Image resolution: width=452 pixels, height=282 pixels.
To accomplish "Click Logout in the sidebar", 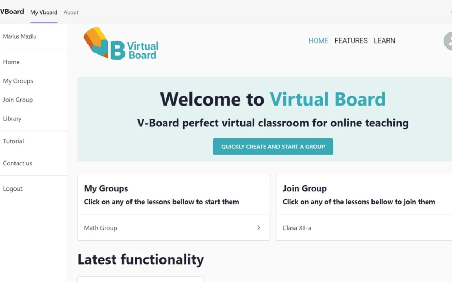I will click(x=13, y=189).
